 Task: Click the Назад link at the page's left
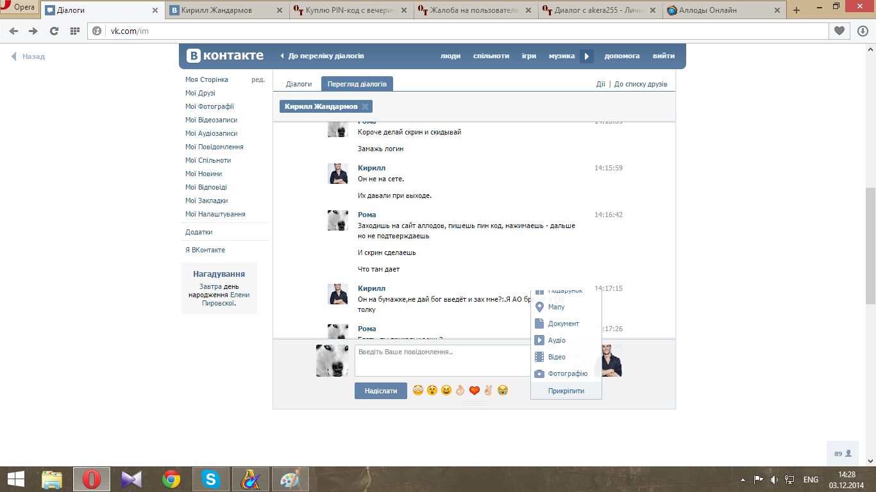pos(28,56)
